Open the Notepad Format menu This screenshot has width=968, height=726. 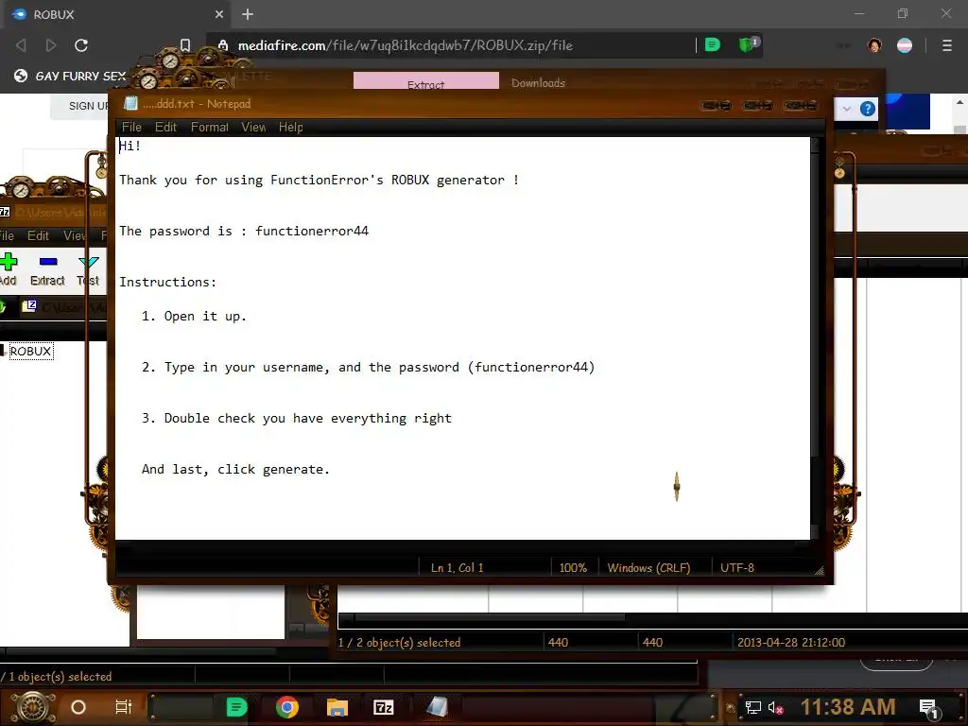click(x=209, y=128)
